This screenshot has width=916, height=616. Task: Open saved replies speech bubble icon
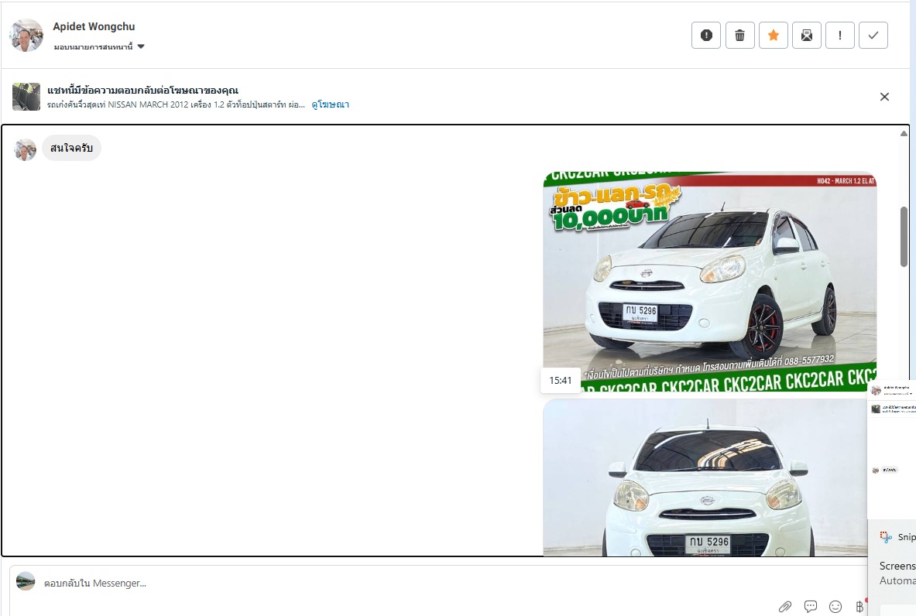[810, 607]
